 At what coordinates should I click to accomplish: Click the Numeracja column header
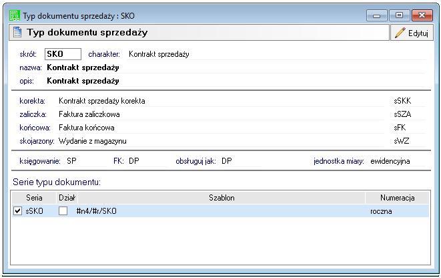coord(397,198)
